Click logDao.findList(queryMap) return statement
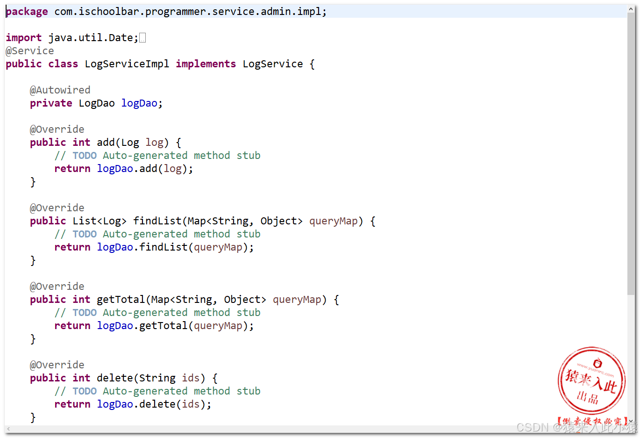The image size is (640, 438). coord(154,247)
